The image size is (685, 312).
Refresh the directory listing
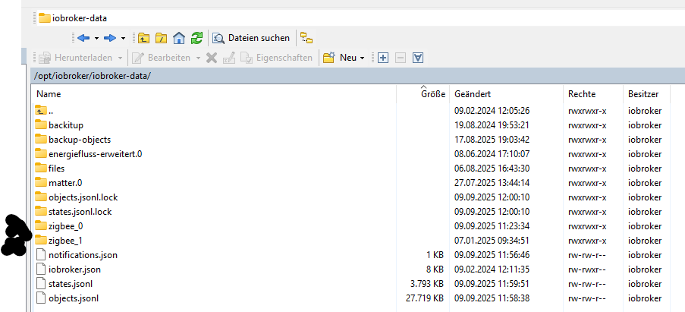pyautogui.click(x=196, y=39)
